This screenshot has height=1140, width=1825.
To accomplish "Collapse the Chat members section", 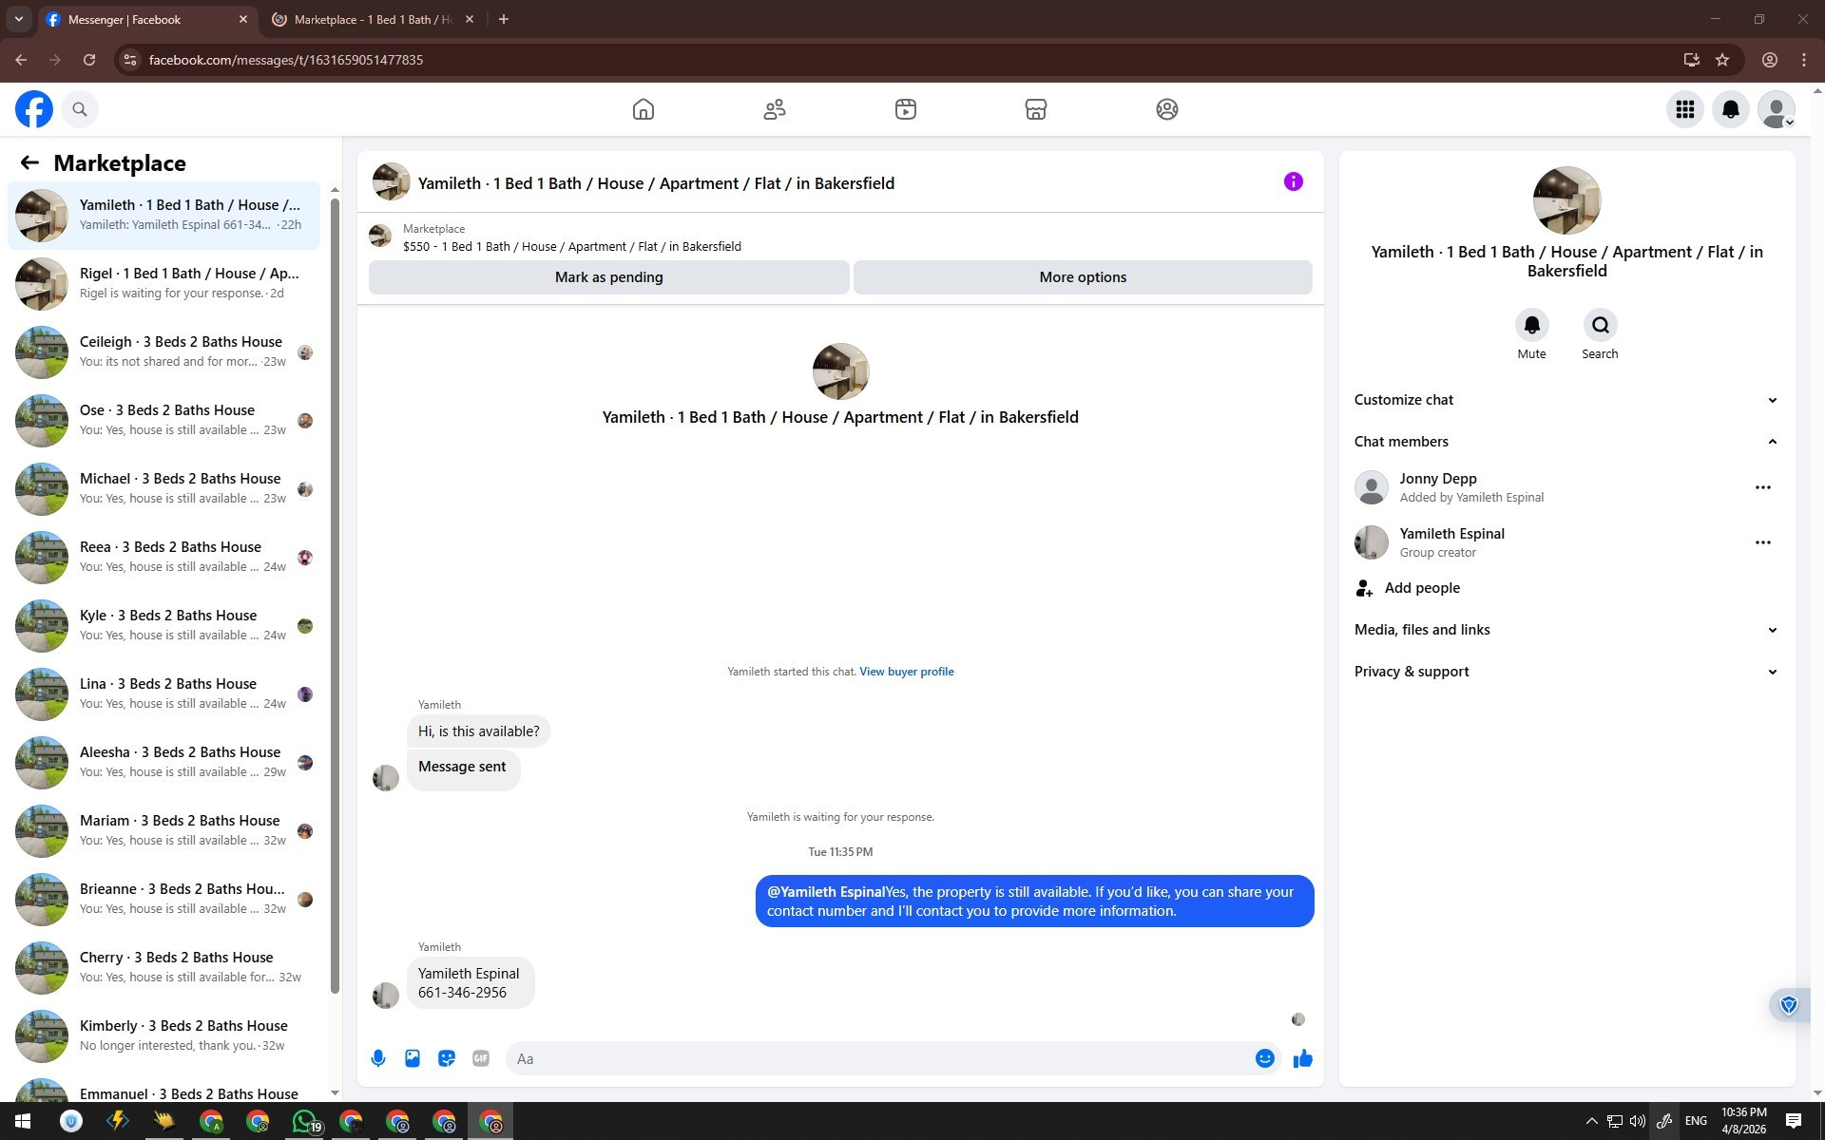I will click(x=1772, y=442).
